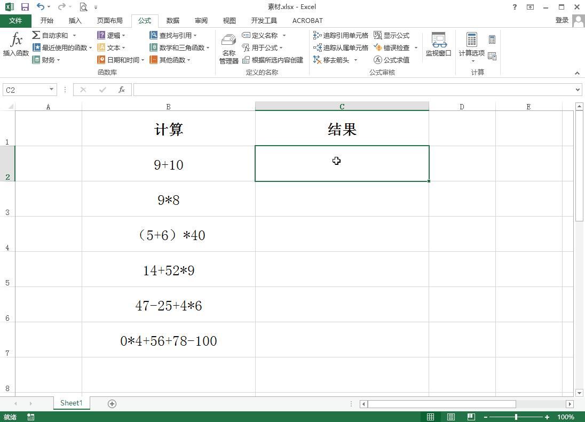Click Trace Precedents (追踪引用单元格)
This screenshot has width=585, height=422.
[341, 35]
